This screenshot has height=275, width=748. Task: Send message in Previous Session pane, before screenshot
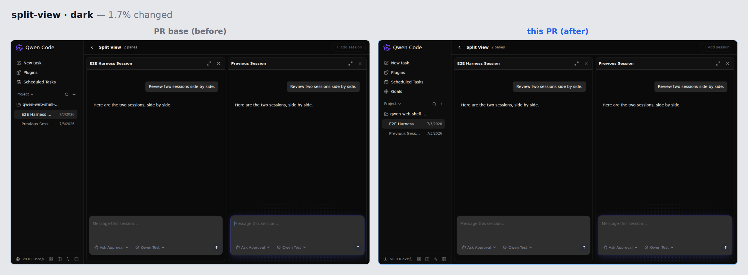point(358,247)
